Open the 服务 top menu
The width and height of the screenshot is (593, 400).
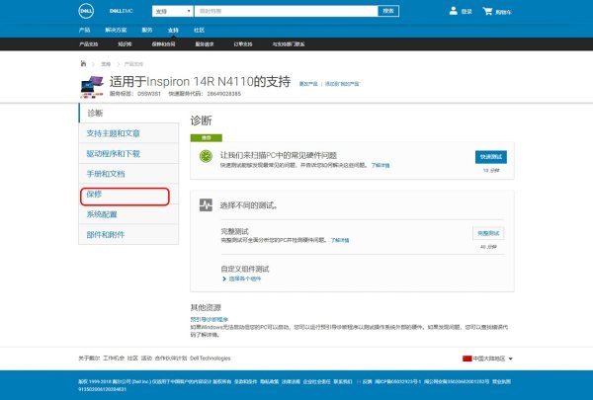click(x=146, y=30)
